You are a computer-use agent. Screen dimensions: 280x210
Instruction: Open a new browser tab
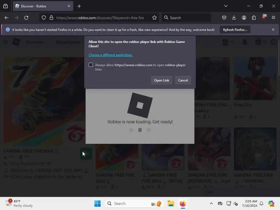pyautogui.click(x=79, y=6)
